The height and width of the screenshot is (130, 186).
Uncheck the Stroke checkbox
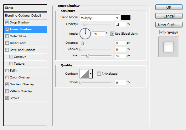7,98
